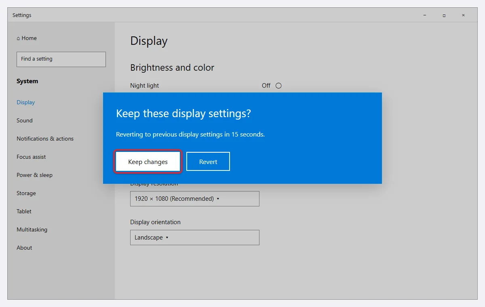Image resolution: width=485 pixels, height=307 pixels.
Task: Minimize the Settings window
Action: [425, 15]
